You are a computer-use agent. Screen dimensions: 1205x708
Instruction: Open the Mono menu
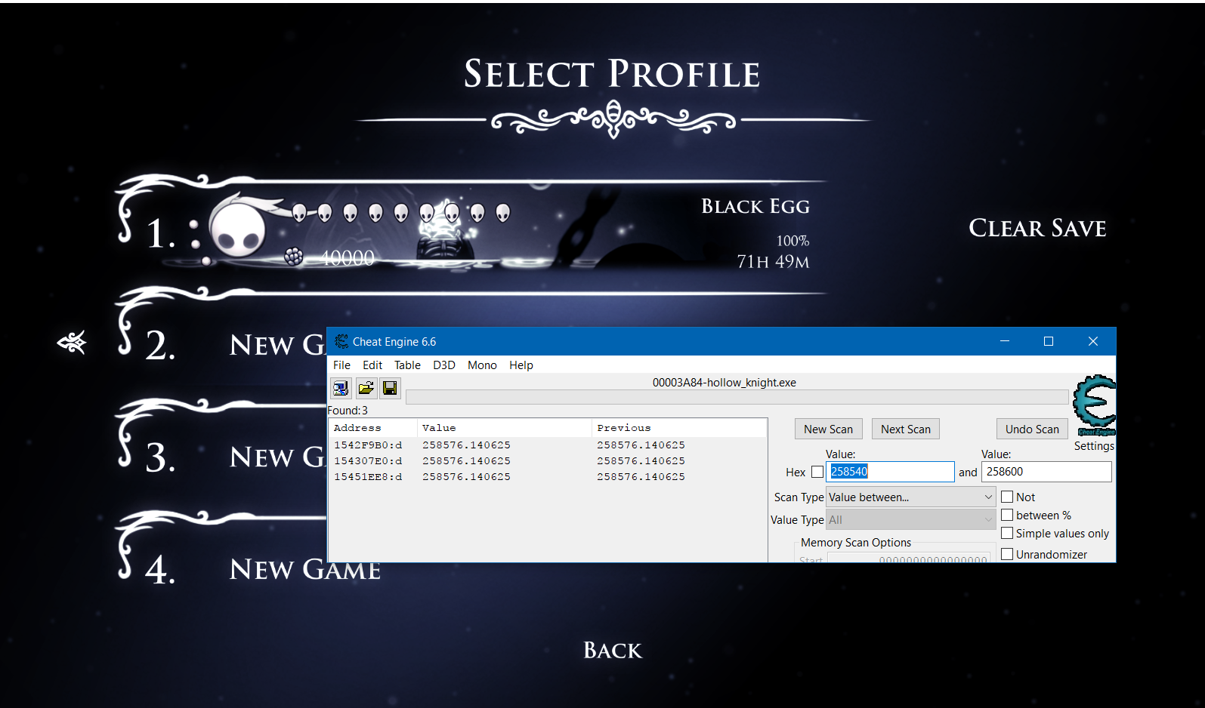tap(482, 365)
